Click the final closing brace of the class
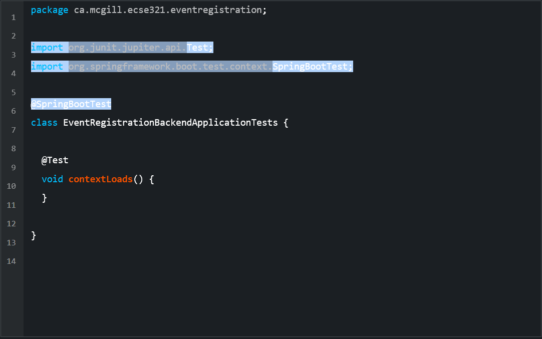Image resolution: width=542 pixels, height=339 pixels. click(x=34, y=235)
